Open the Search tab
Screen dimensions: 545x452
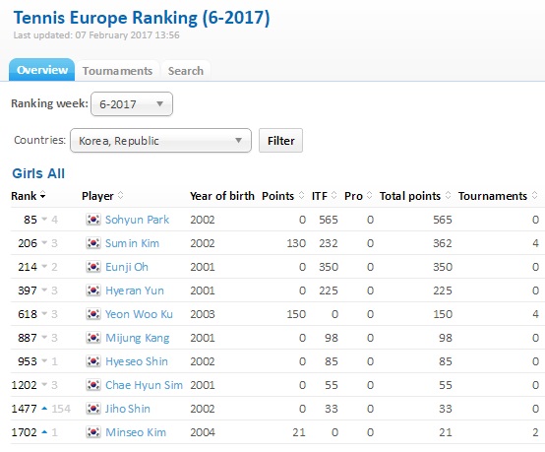pos(186,71)
